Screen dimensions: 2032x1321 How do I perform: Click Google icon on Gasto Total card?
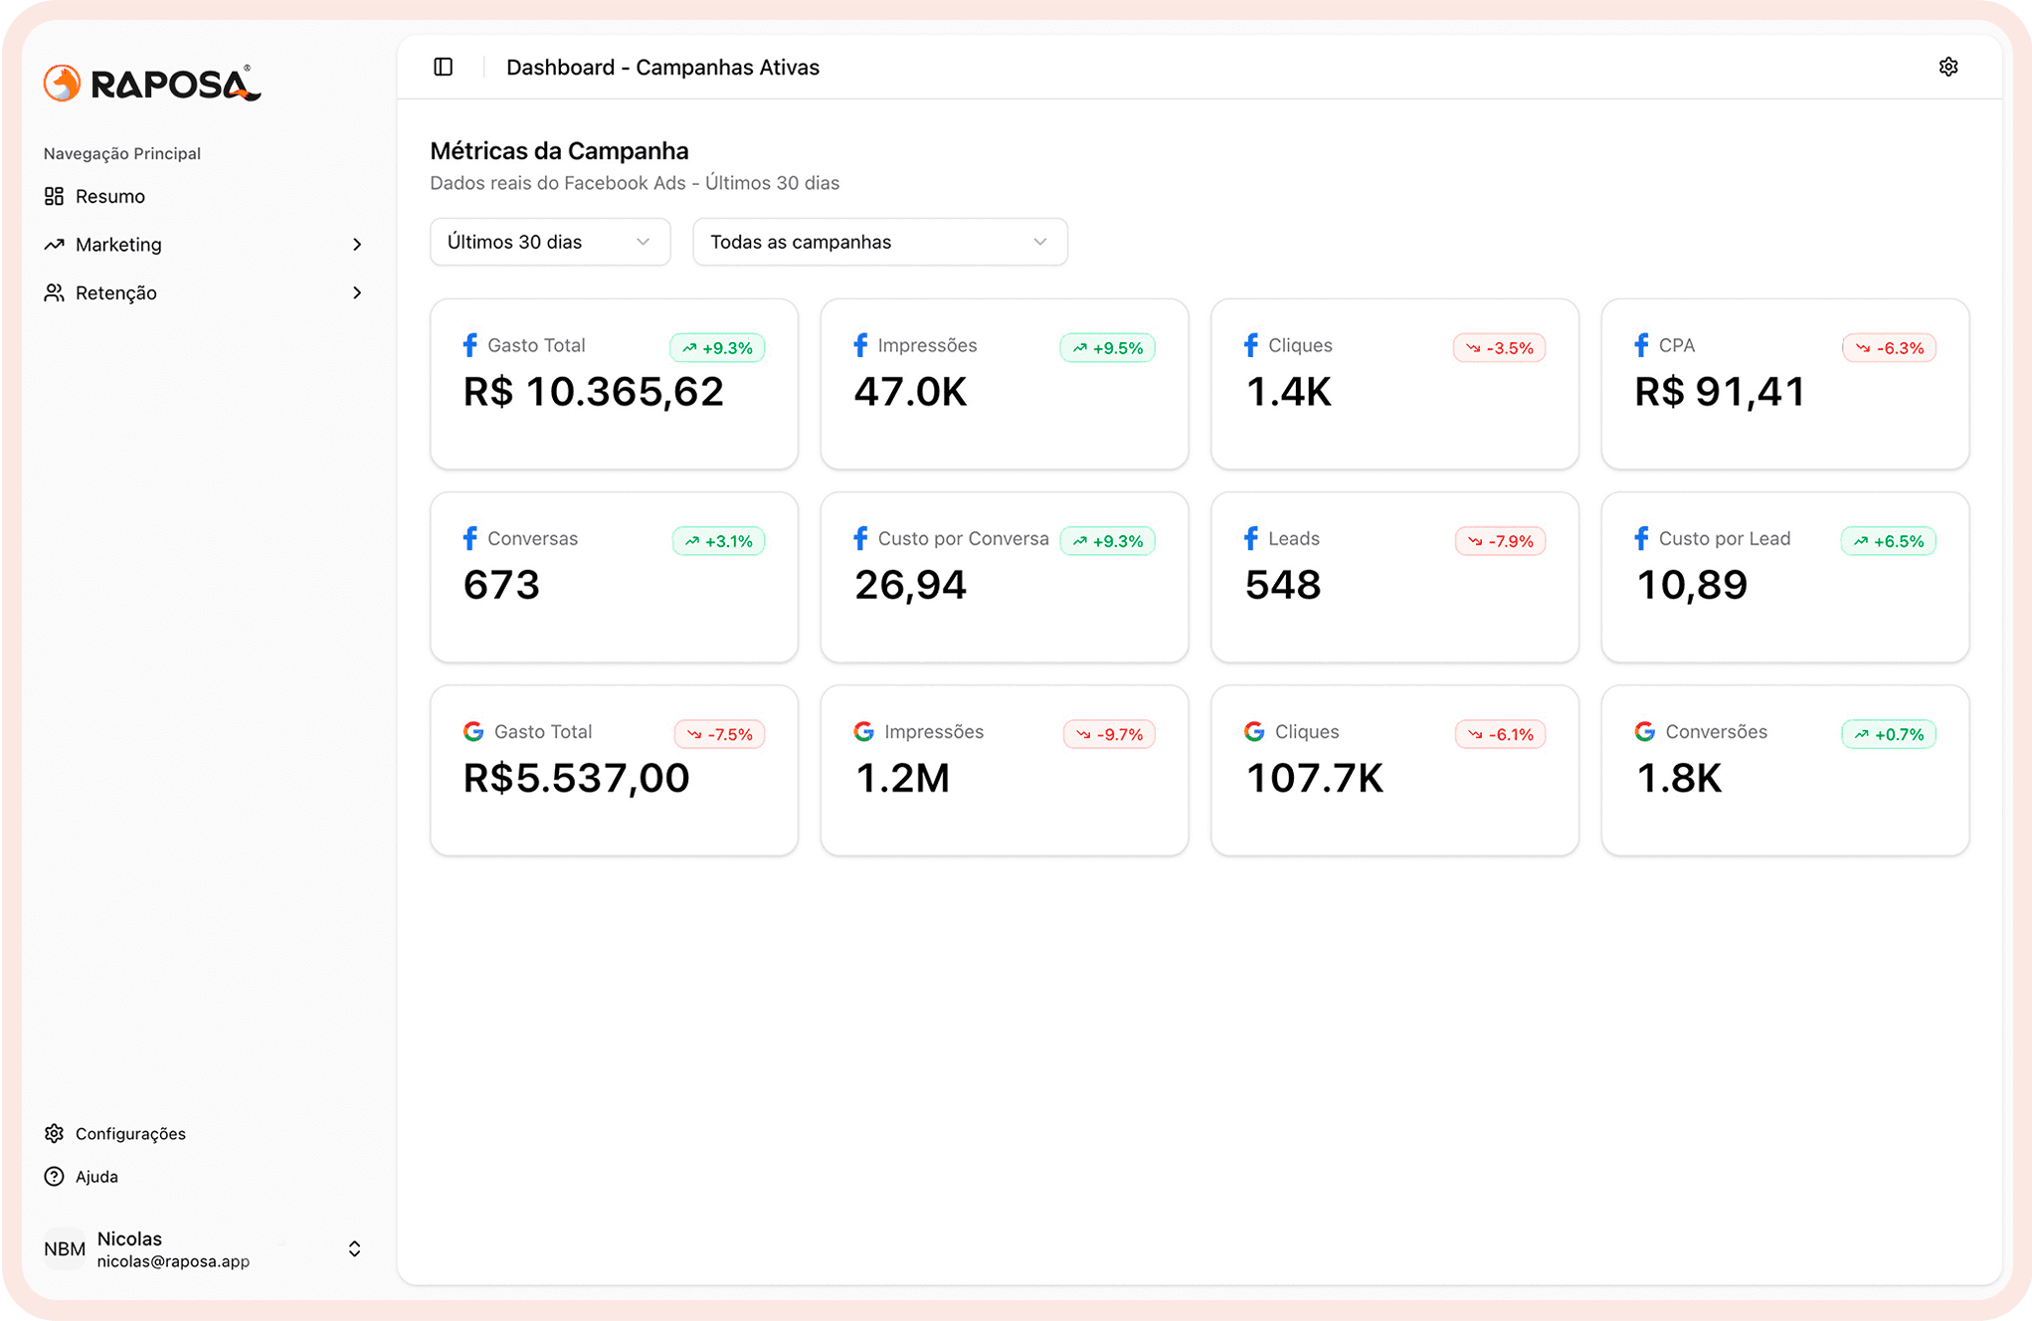coord(473,731)
